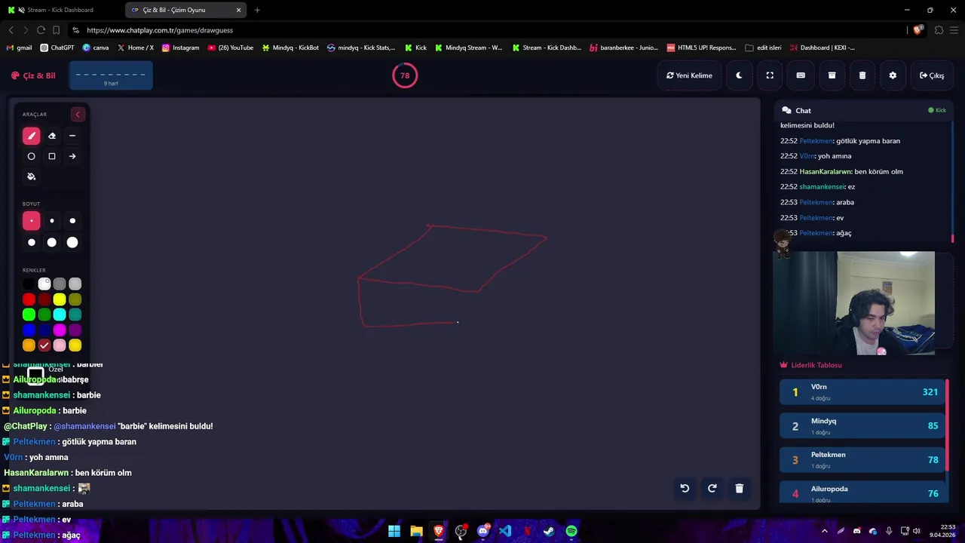
Task: Pick the yellow color swatch
Action: (x=60, y=299)
